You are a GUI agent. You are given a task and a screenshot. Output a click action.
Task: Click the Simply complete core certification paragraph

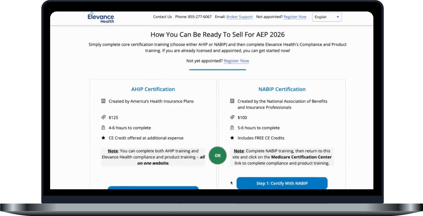218,47
